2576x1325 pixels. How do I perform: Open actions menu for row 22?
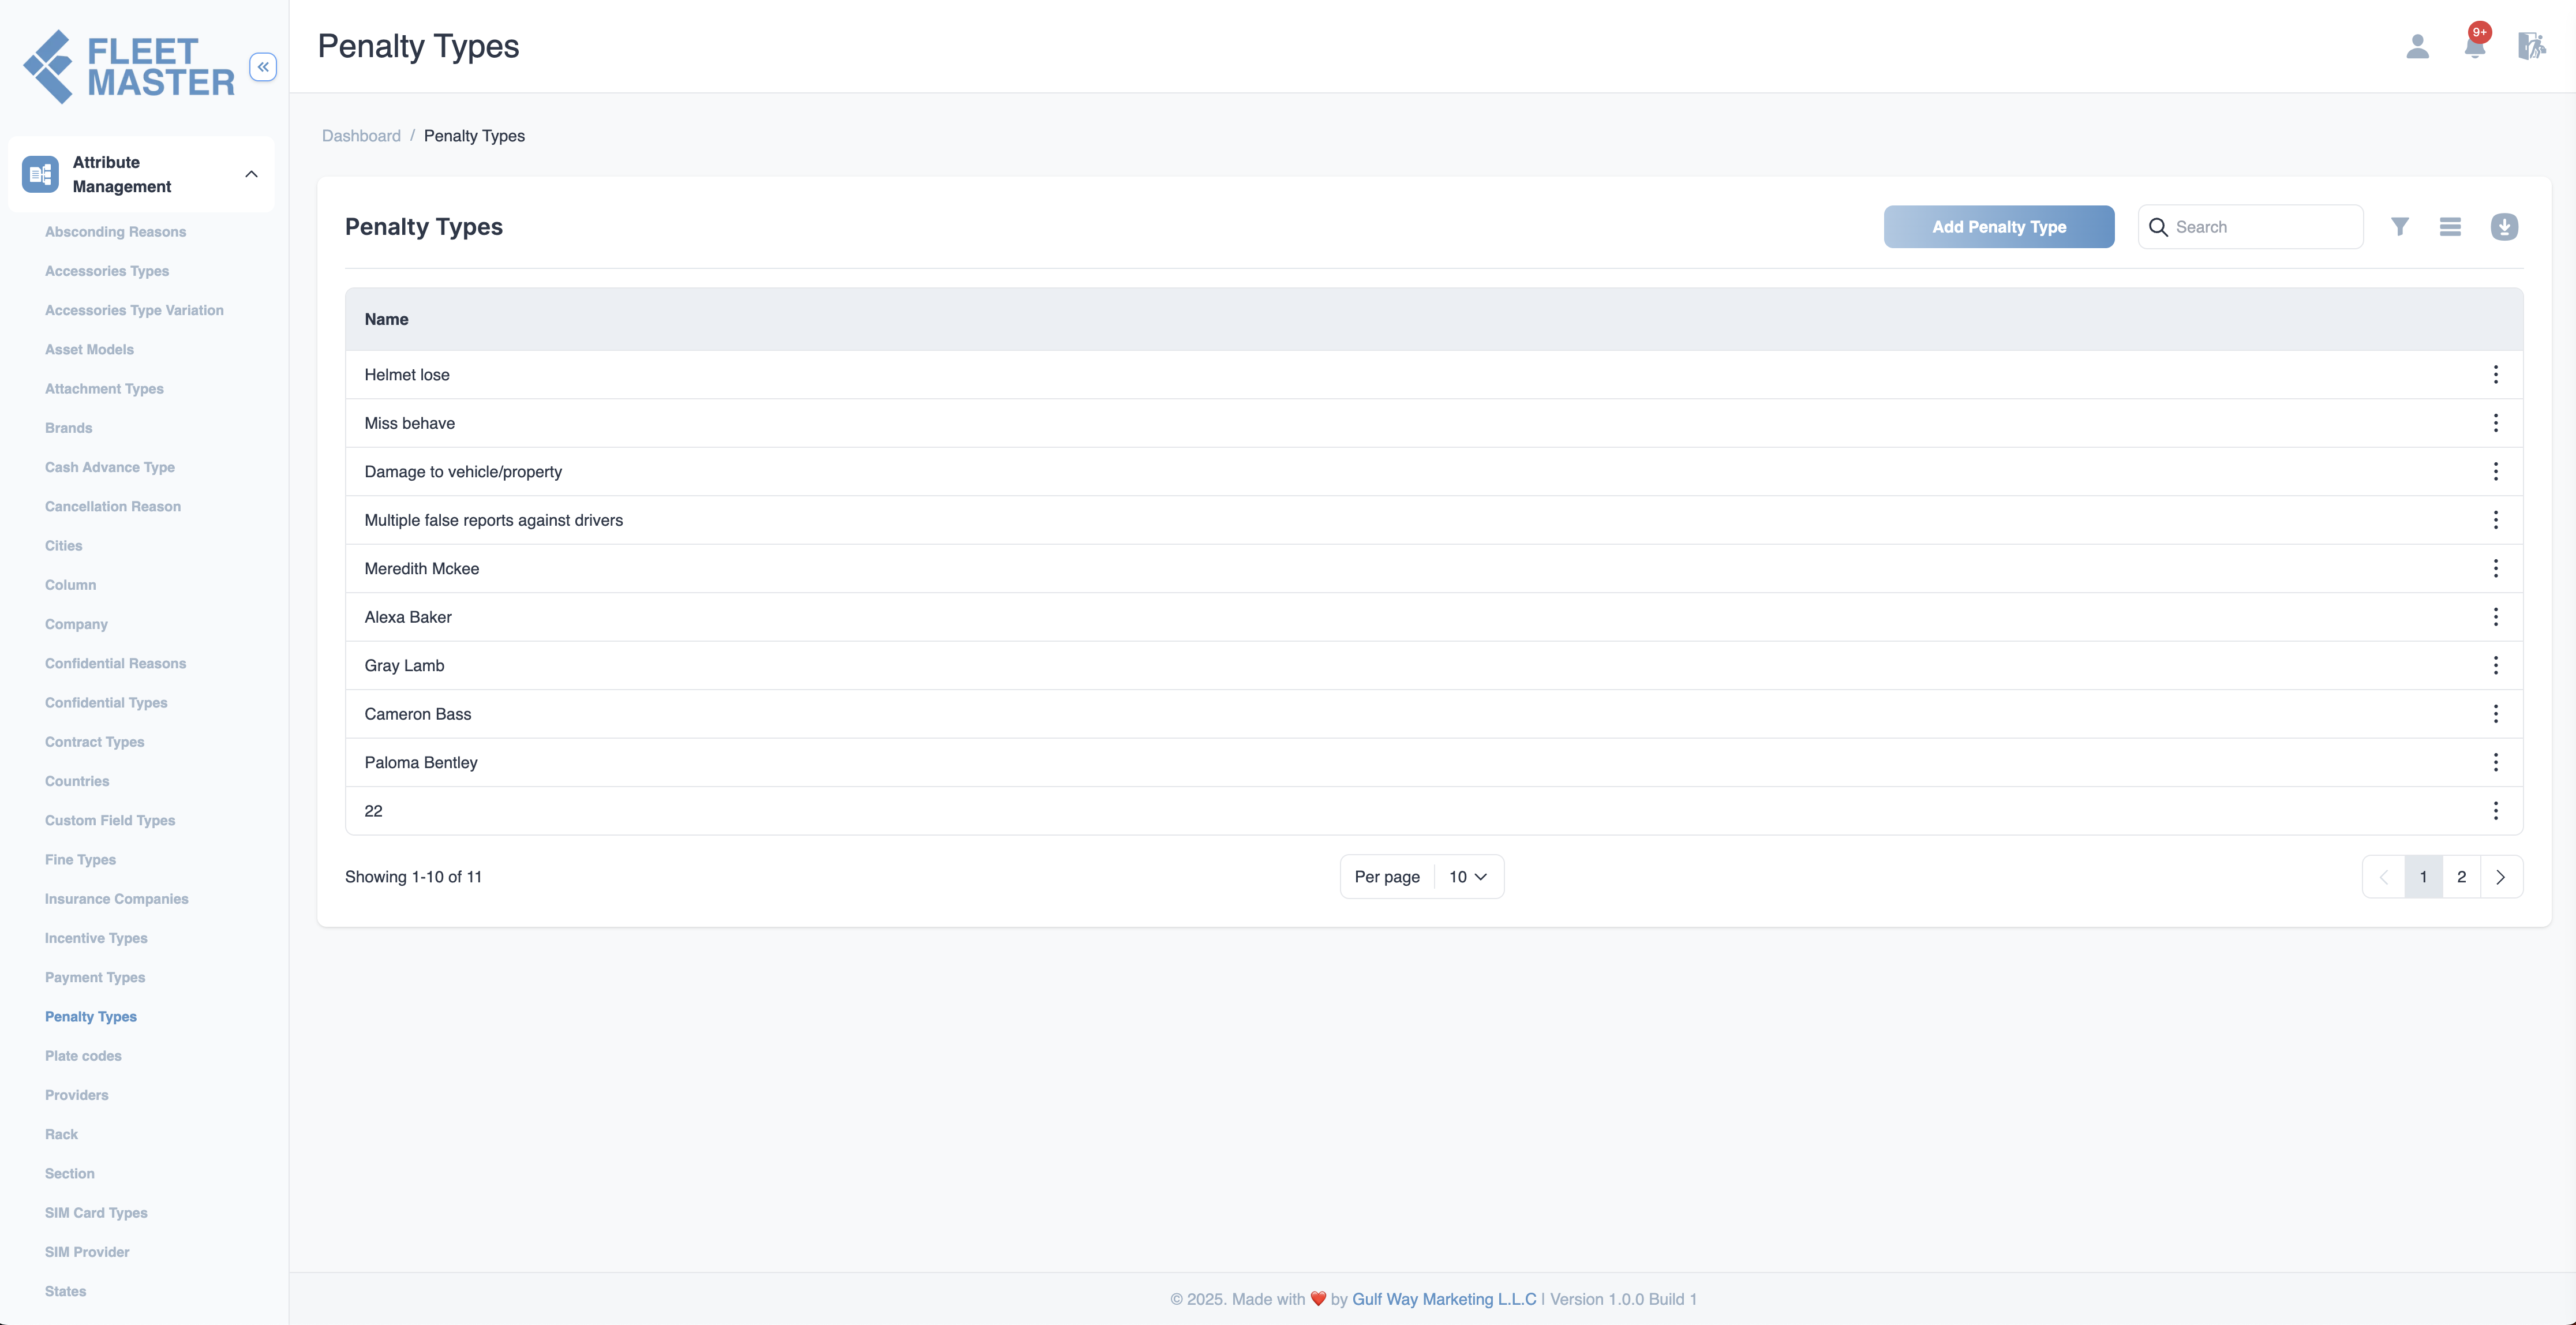coord(2495,811)
